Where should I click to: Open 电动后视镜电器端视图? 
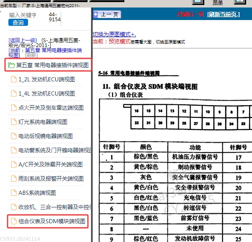tap(46, 136)
